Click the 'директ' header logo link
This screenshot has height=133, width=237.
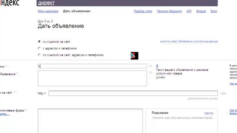pos(46,3)
